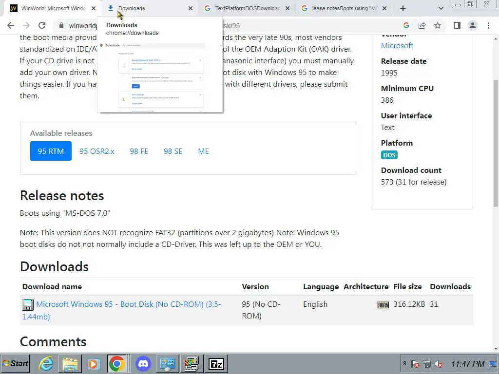Close the 'lease notesBoots using' tab
The height and width of the screenshot is (374, 499).
point(384,8)
